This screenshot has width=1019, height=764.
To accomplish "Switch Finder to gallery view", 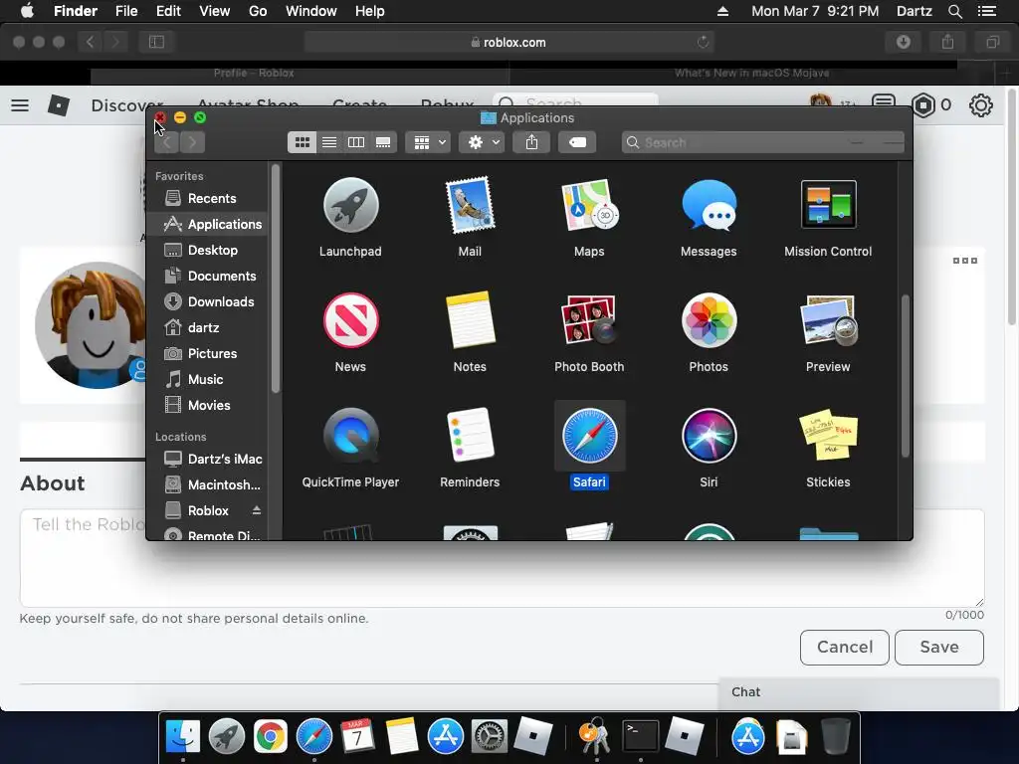I will pos(383,142).
